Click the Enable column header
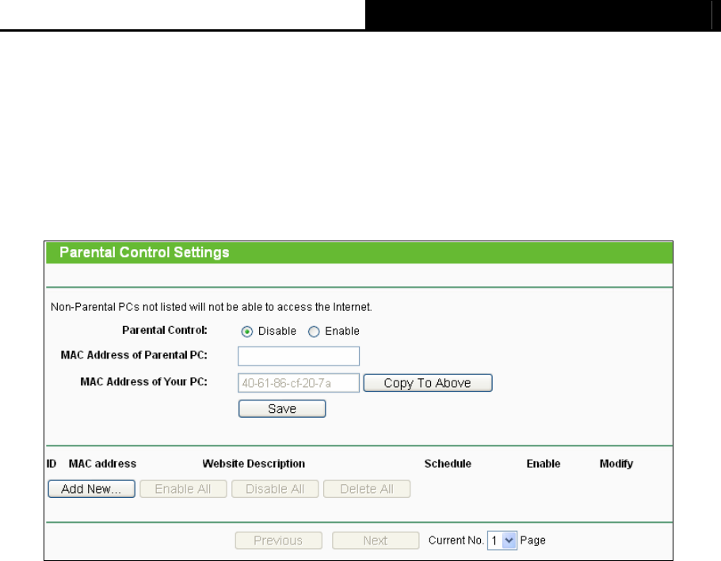The height and width of the screenshot is (561, 721). click(x=544, y=464)
